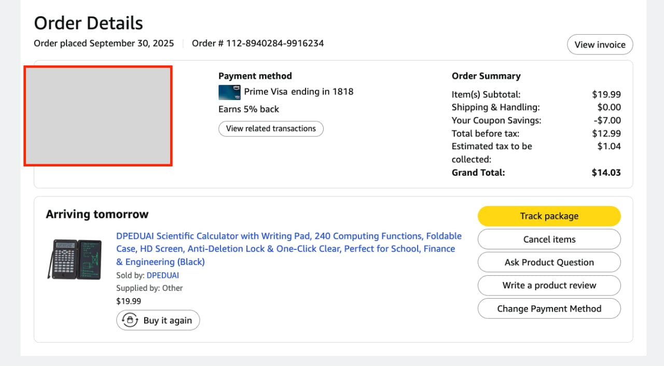Choose Ask Product Question
Image resolution: width=664 pixels, height=366 pixels.
coord(549,262)
